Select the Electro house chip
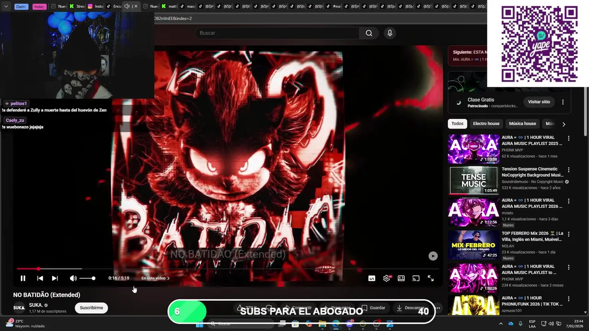589x331 pixels. 486,124
